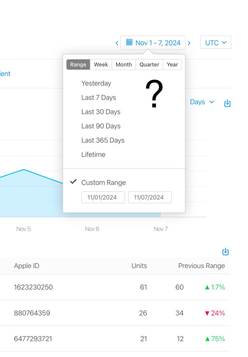
Task: Select the checked Custom Range option
Action: tap(103, 182)
